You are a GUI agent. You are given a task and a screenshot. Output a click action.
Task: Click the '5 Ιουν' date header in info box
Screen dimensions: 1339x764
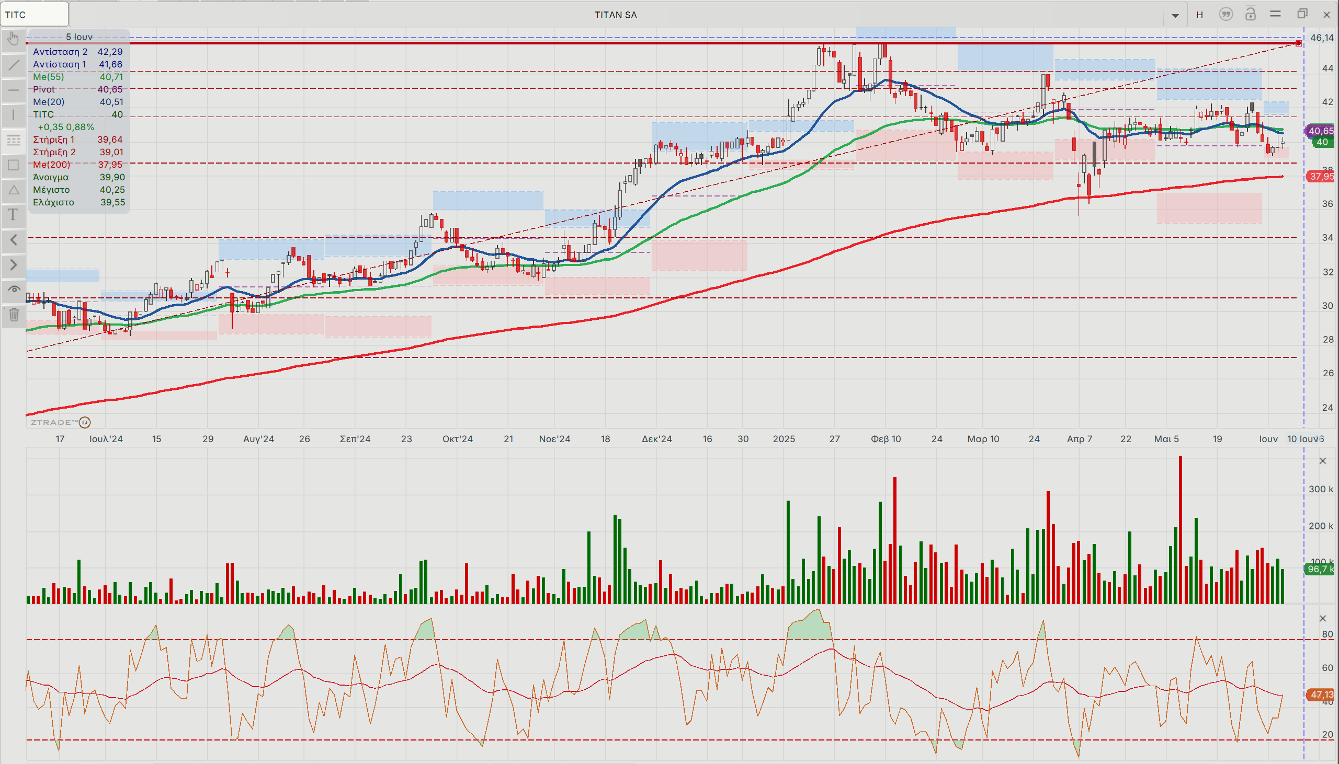[79, 37]
